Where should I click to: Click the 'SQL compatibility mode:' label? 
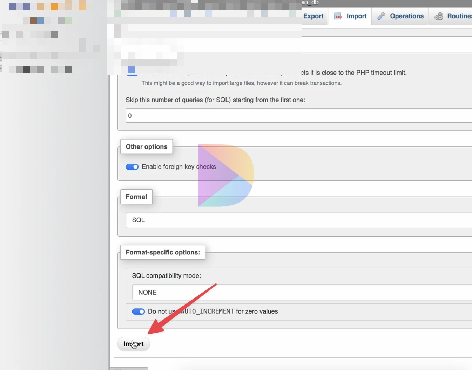[x=167, y=276]
